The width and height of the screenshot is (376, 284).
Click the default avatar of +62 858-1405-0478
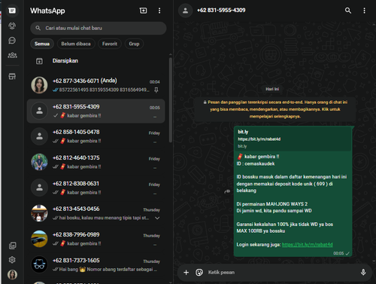(x=39, y=136)
